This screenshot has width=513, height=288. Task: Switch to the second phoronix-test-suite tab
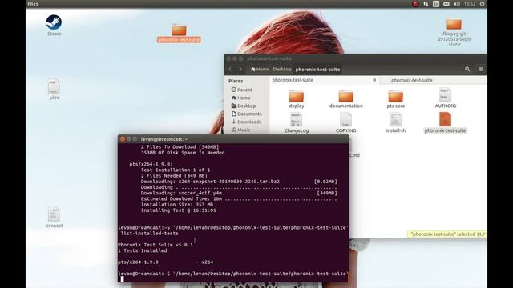tap(434, 80)
